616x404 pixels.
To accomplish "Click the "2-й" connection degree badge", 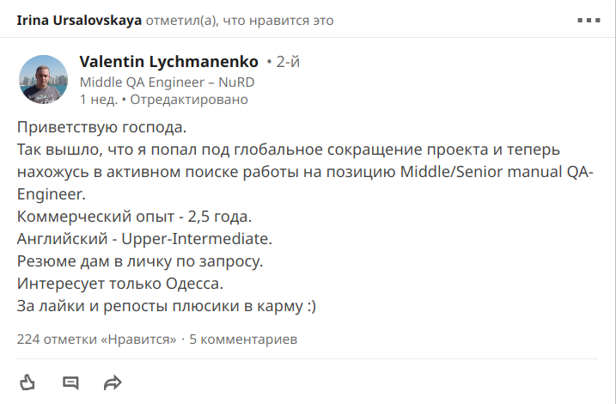I will click(x=288, y=62).
